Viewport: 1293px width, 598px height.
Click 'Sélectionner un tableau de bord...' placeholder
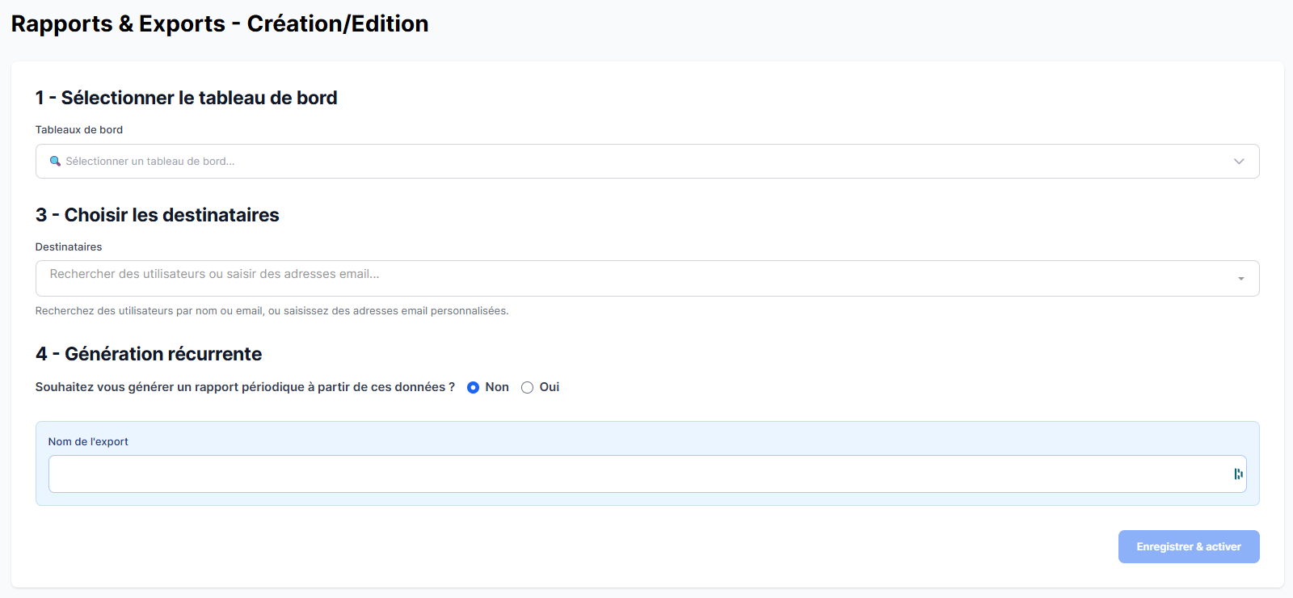(x=150, y=162)
